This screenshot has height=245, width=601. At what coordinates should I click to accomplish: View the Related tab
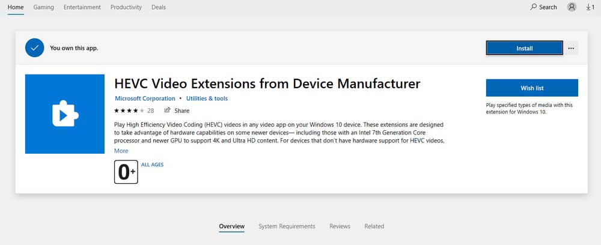[x=374, y=226]
